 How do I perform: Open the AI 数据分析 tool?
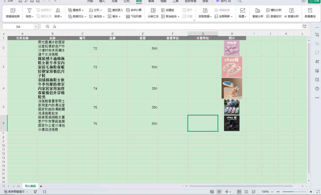click(x=292, y=13)
